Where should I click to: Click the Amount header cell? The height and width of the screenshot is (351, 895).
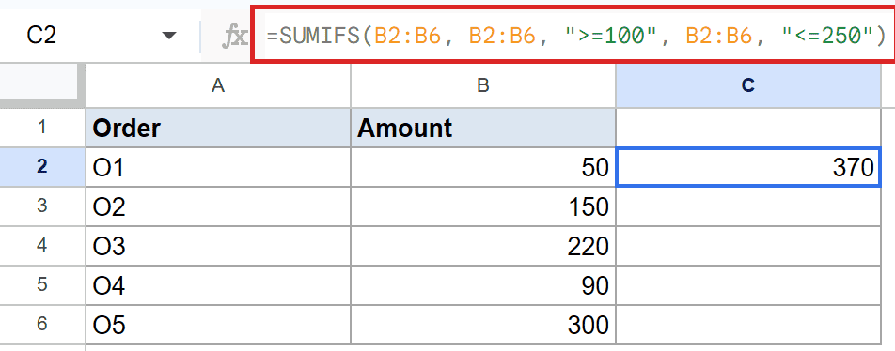483,128
